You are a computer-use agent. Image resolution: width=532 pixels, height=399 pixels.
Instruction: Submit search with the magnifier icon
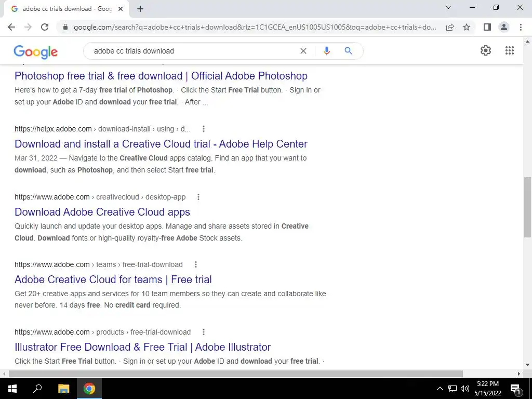348,51
